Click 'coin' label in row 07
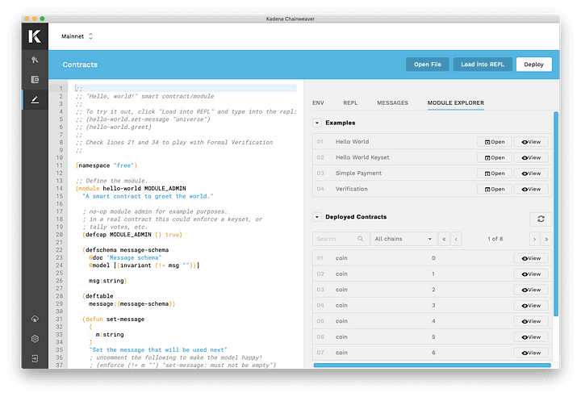Viewport: 581px width, 397px height. (x=341, y=353)
